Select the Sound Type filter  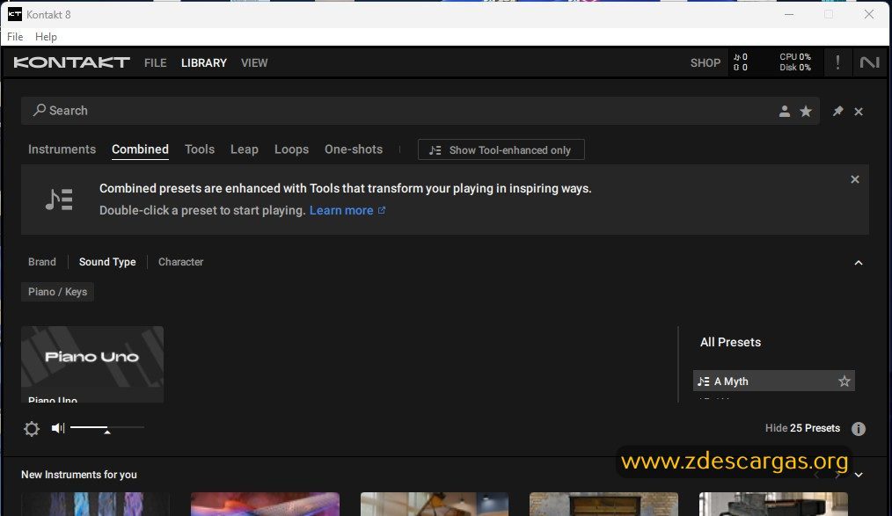click(107, 262)
